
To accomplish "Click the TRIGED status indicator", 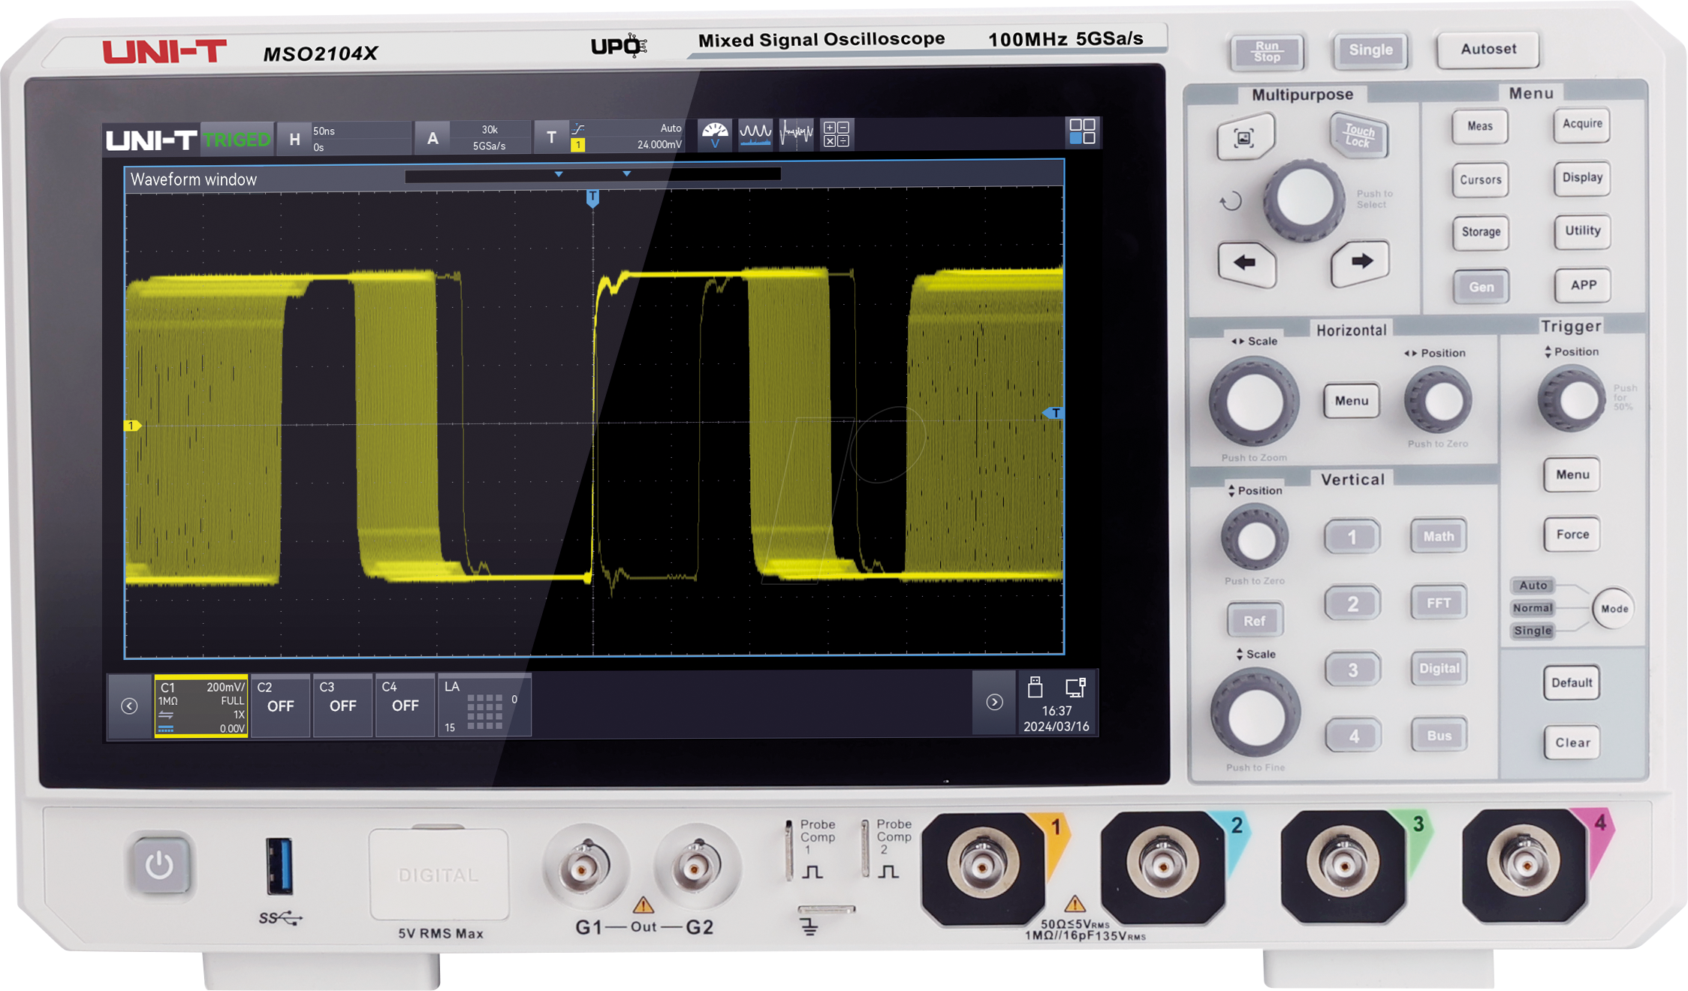I will (237, 138).
